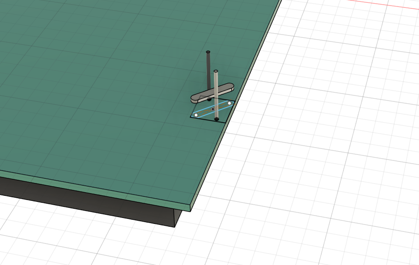
Task: Select the slot sketch center point
Action: click(x=212, y=109)
